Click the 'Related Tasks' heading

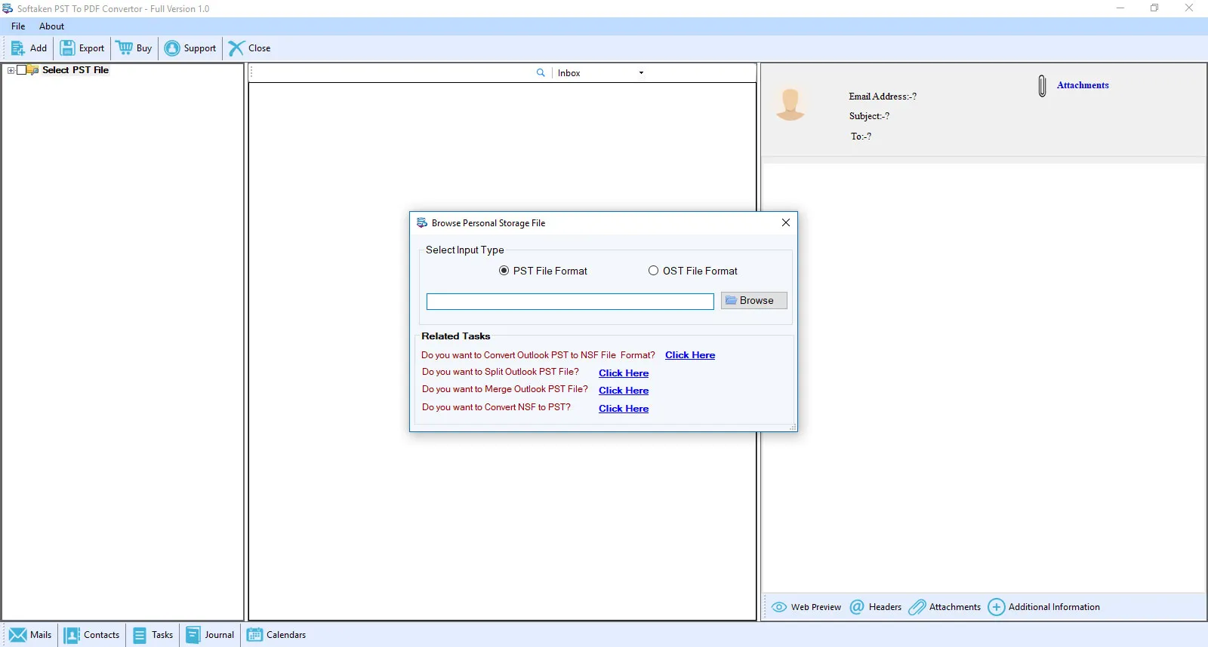[x=456, y=336]
